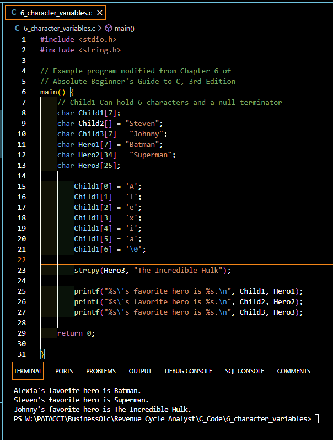The height and width of the screenshot is (440, 333).
Task: Click the printf line with Child2, Hero2
Action: point(189,302)
